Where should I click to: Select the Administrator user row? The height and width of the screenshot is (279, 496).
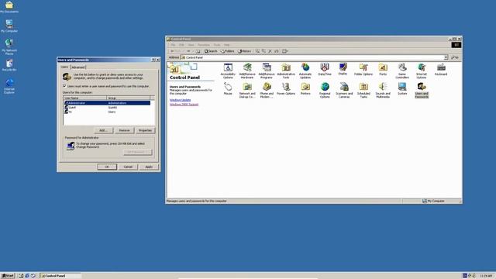[x=107, y=103]
